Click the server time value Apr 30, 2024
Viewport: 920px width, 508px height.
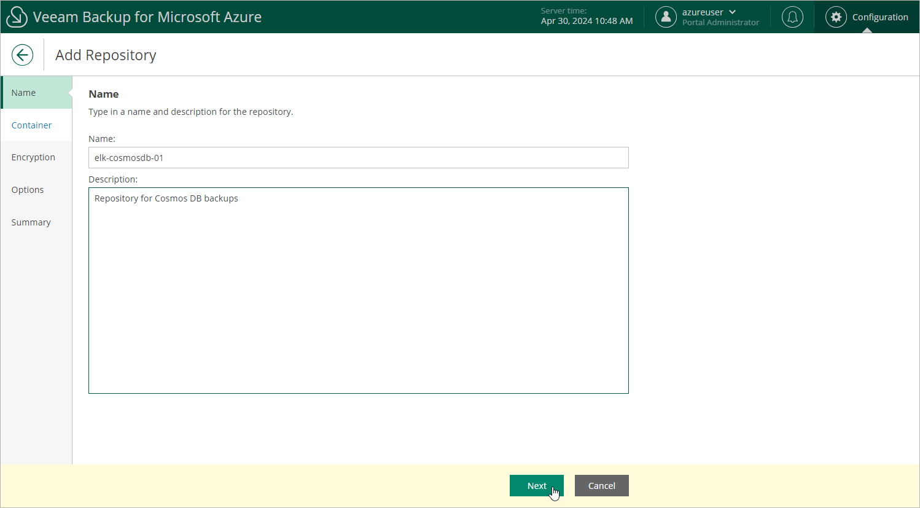coord(587,21)
